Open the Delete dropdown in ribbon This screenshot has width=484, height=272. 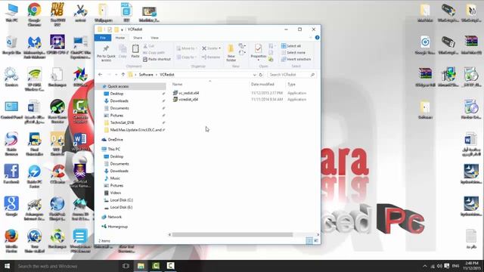tap(212, 48)
